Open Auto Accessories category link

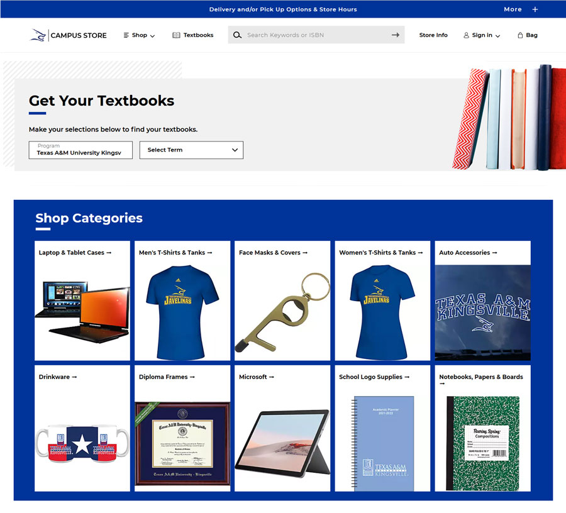coord(468,253)
